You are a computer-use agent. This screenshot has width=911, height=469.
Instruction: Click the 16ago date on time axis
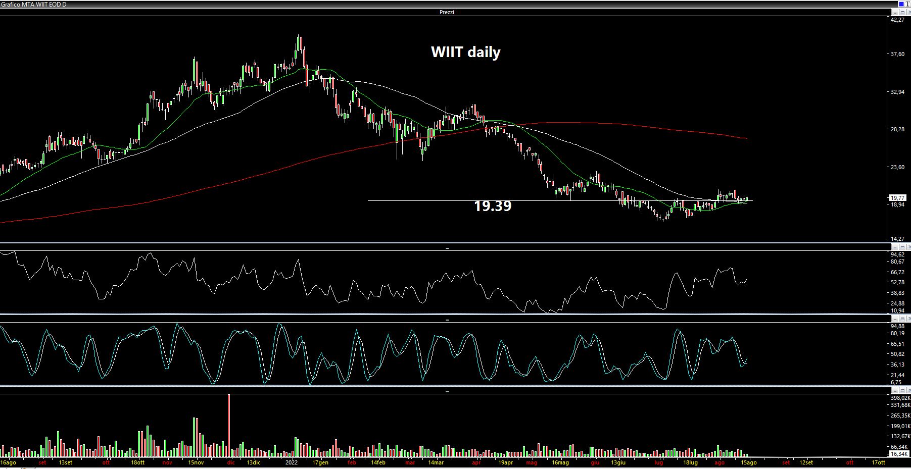[x=8, y=462]
